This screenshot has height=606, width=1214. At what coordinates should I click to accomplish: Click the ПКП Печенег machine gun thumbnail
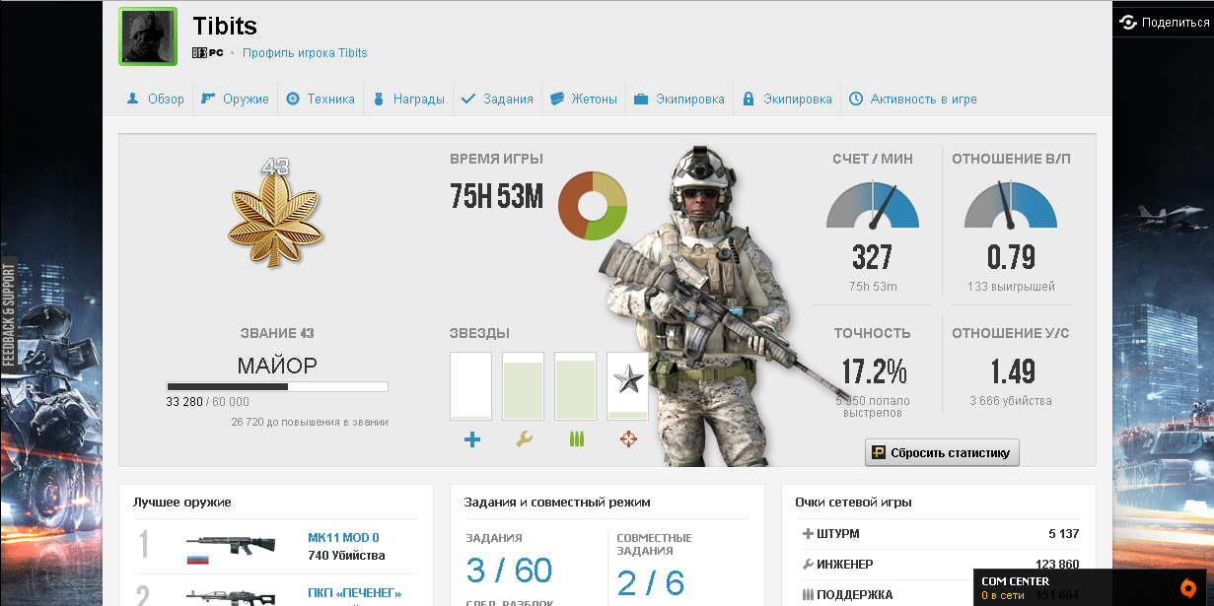(231, 596)
